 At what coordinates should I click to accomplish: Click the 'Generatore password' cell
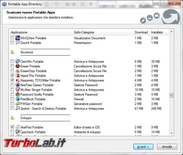88,104
